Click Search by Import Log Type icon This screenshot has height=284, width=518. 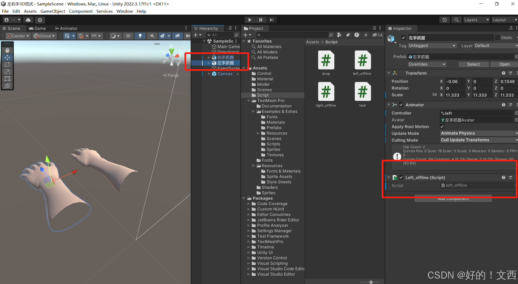[357, 35]
